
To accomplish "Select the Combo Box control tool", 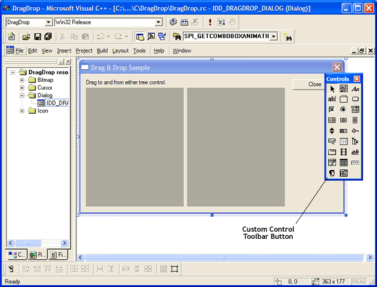I will 355,110.
